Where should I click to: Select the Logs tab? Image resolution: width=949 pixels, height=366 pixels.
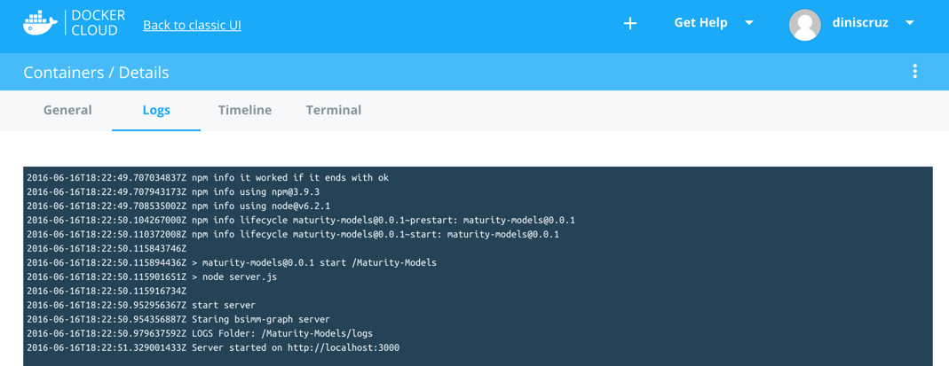click(x=156, y=110)
